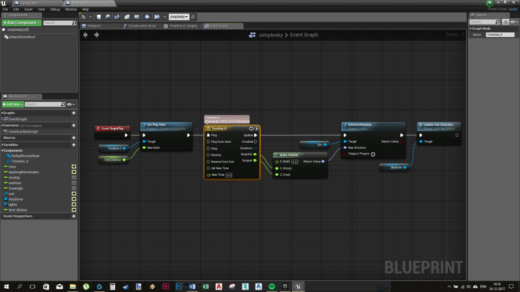Click the graph back navigation arrow
The image size is (520, 292).
pos(86,34)
